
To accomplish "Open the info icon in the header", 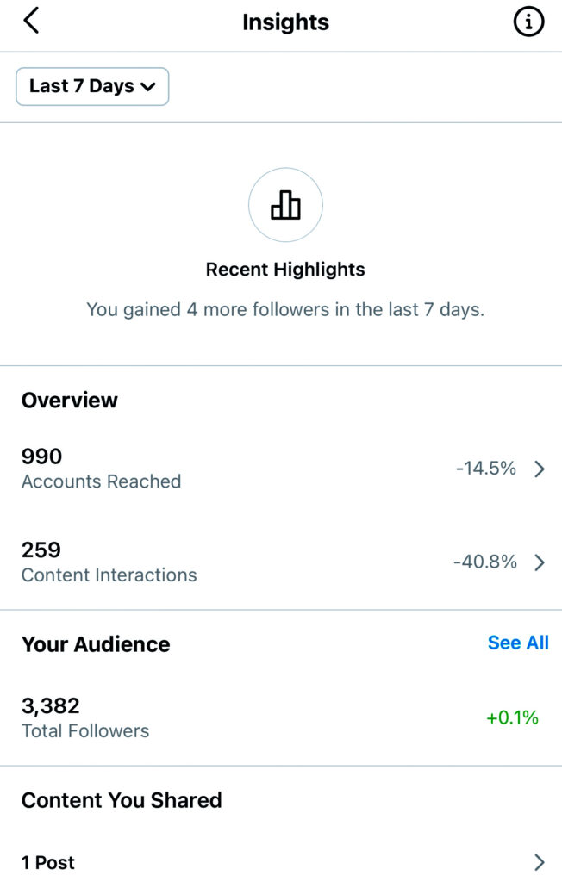I will pos(528,22).
